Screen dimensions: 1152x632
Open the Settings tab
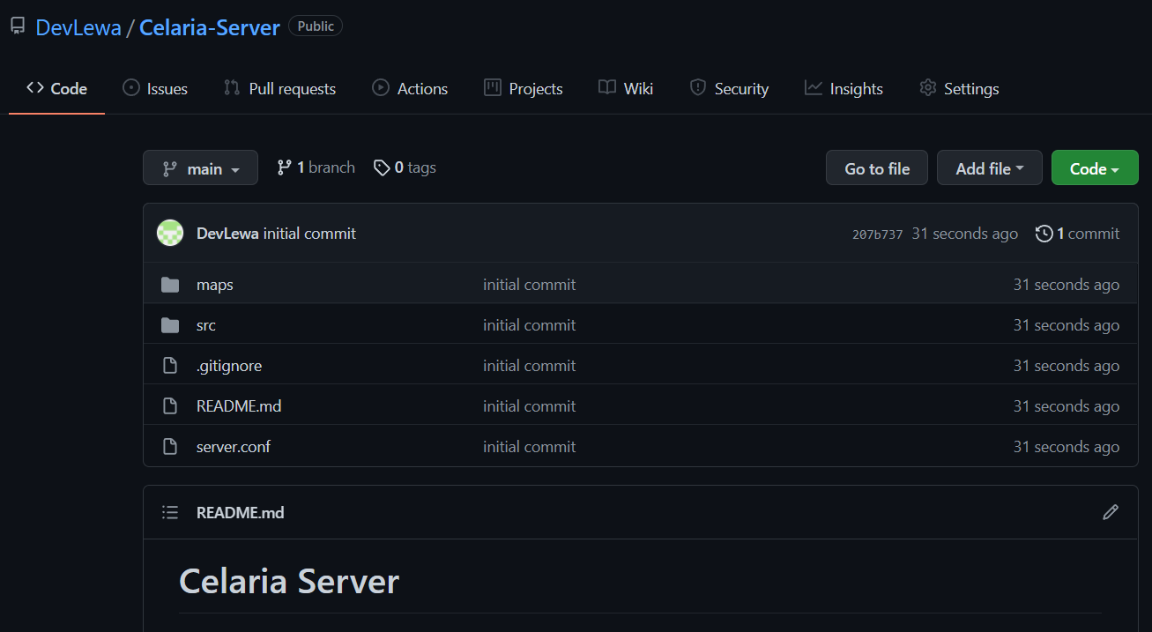click(959, 88)
